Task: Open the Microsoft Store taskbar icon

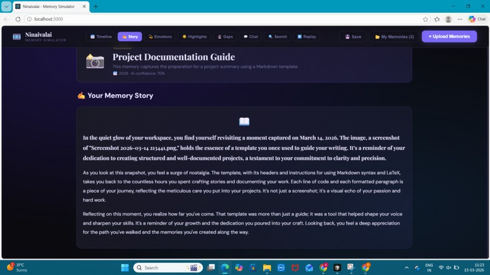Action: [253, 268]
